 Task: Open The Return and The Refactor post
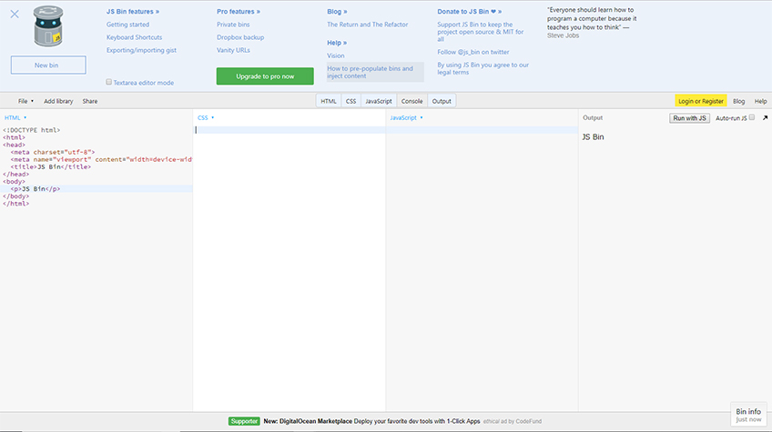367,25
